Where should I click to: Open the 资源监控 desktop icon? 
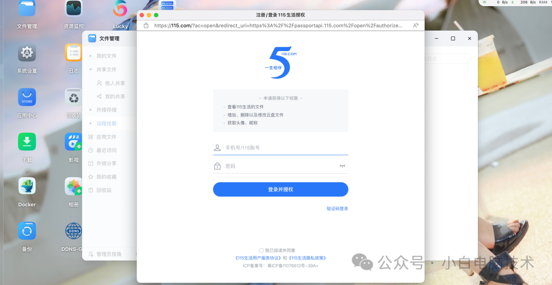click(x=74, y=9)
